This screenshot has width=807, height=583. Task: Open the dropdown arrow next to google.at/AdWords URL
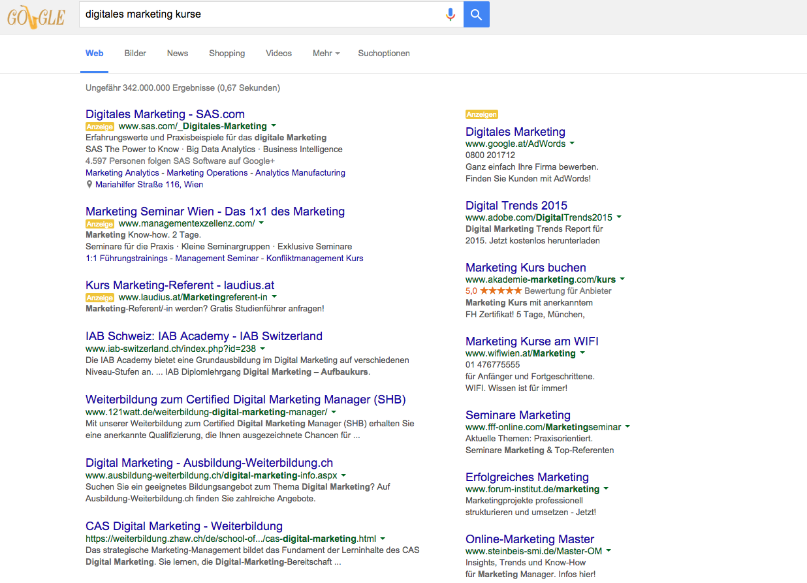[572, 144]
